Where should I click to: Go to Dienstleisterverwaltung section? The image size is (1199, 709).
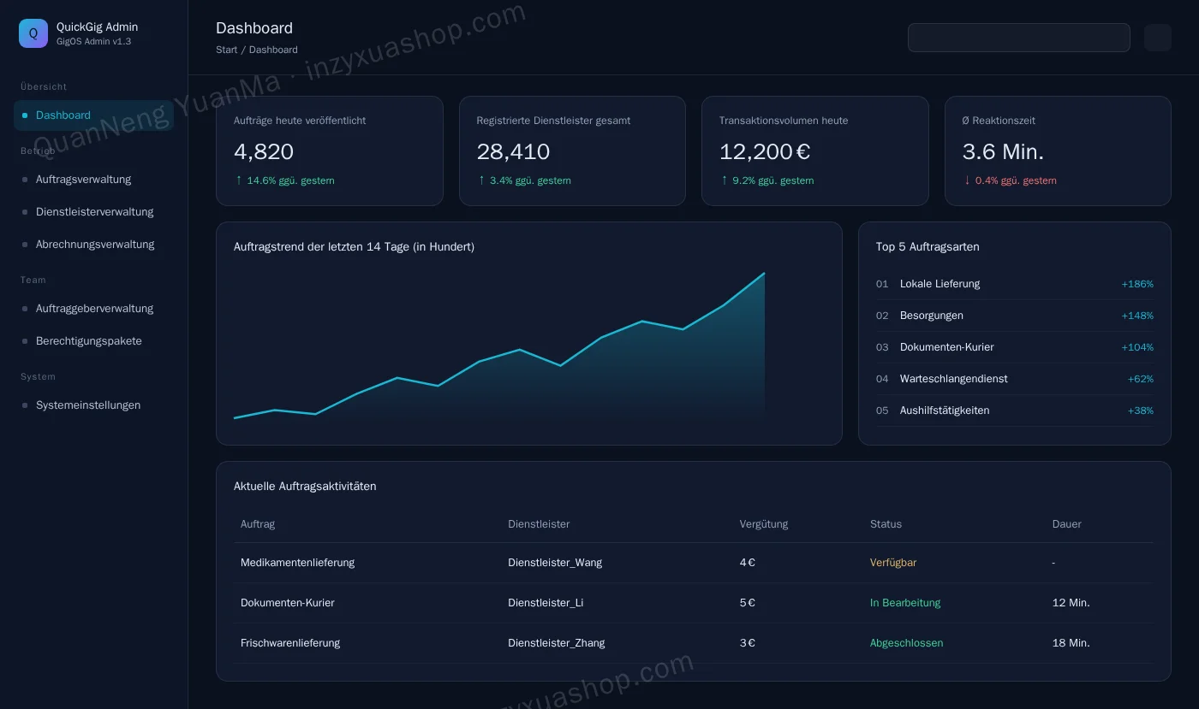[93, 212]
